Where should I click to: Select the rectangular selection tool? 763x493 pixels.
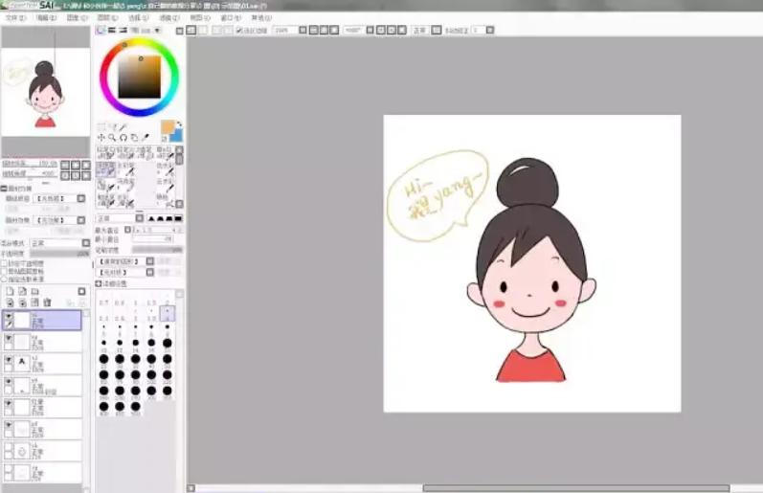coord(101,127)
